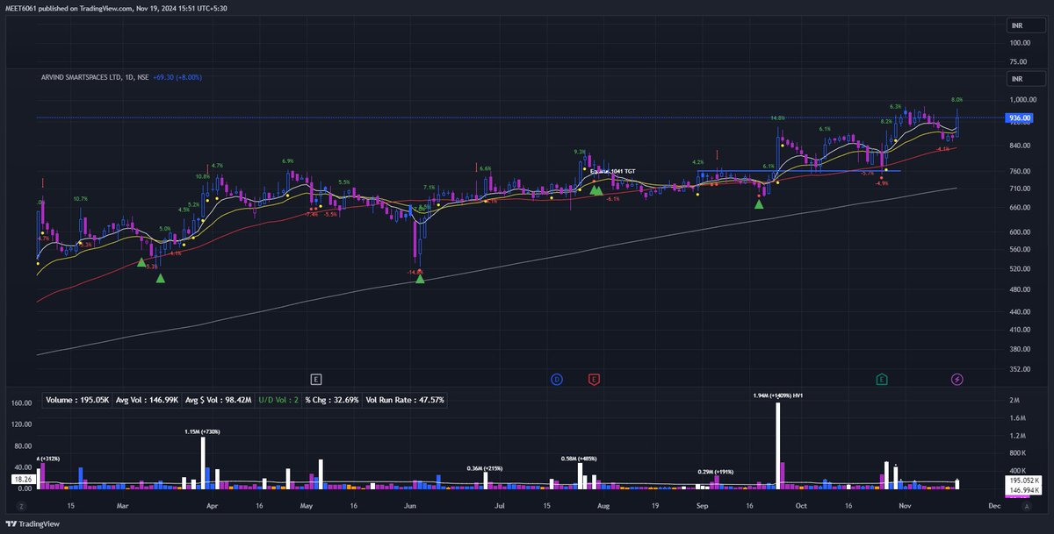Click the 800 K volume axis label
This screenshot has height=534, width=1054.
click(1018, 452)
